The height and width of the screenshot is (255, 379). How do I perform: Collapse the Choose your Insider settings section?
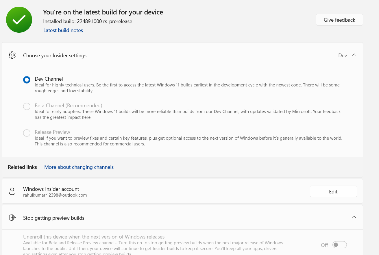click(354, 55)
